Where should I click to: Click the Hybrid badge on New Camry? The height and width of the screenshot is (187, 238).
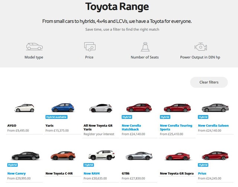pyautogui.click(x=12, y=165)
